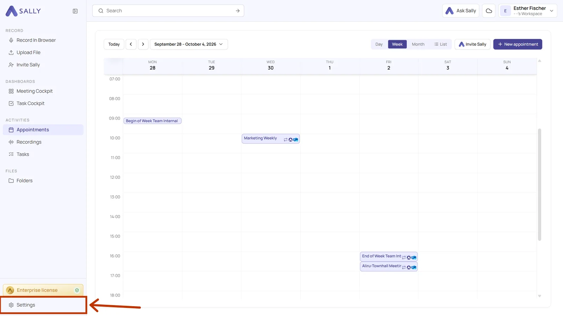Switch calendar to Day view

[379, 44]
